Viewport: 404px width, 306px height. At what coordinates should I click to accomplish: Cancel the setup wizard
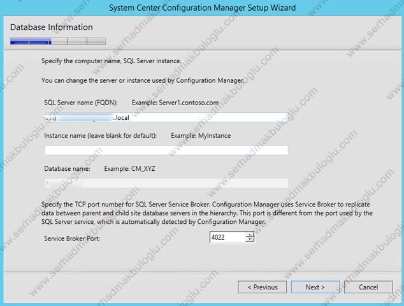click(x=368, y=287)
